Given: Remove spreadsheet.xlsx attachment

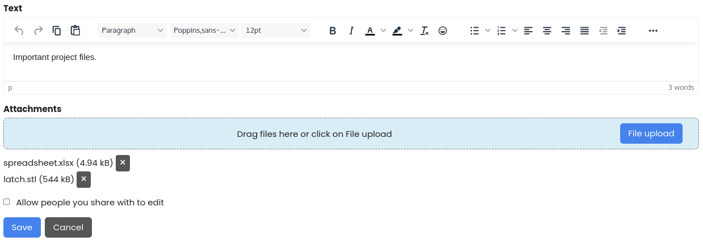Looking at the screenshot, I should 123,163.
